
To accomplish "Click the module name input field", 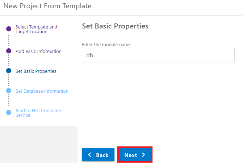I will (158, 55).
